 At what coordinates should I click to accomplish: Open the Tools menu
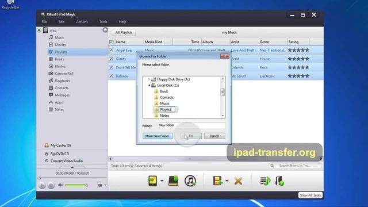(x=103, y=22)
